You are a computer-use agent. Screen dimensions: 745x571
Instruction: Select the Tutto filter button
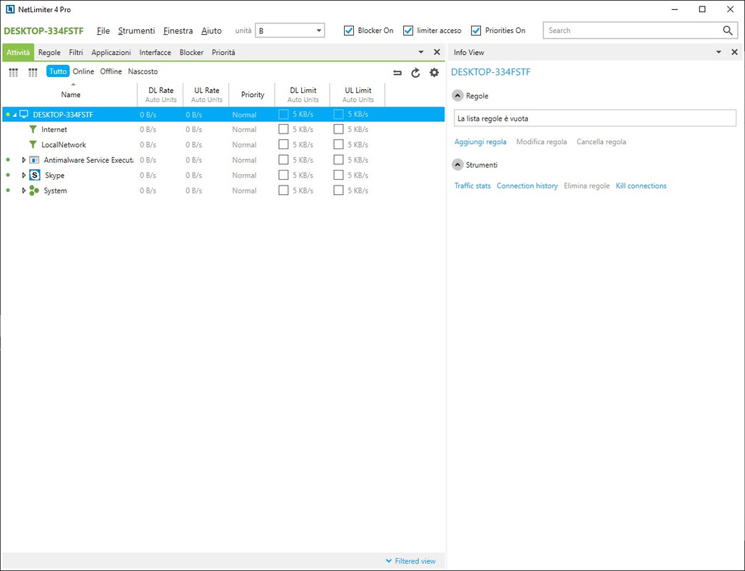tap(58, 71)
